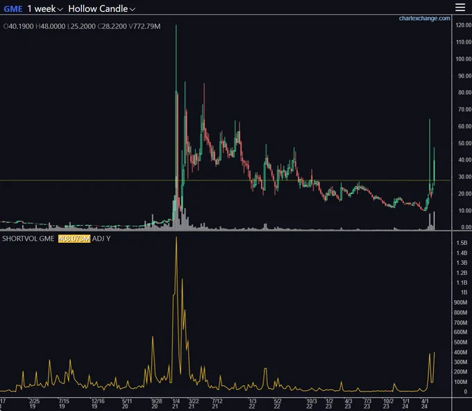Click the O40.1900 open price value
This screenshot has width=472, height=411.
click(18, 26)
